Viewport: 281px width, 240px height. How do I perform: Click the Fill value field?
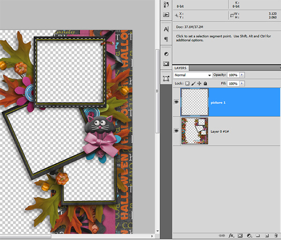(x=233, y=84)
